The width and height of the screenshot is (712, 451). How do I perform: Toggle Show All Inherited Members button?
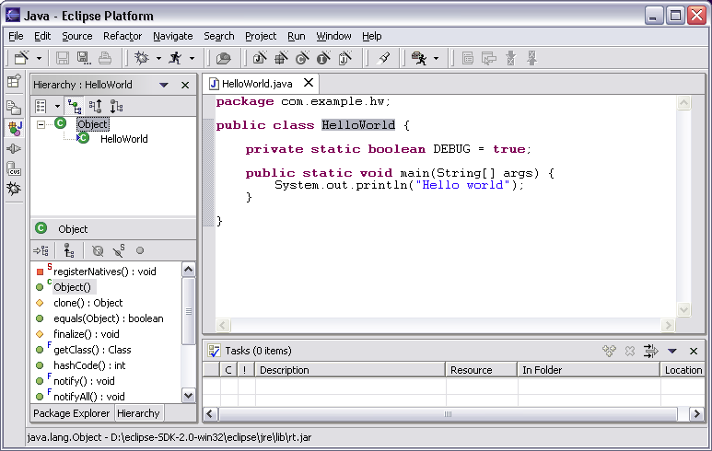[x=68, y=250]
